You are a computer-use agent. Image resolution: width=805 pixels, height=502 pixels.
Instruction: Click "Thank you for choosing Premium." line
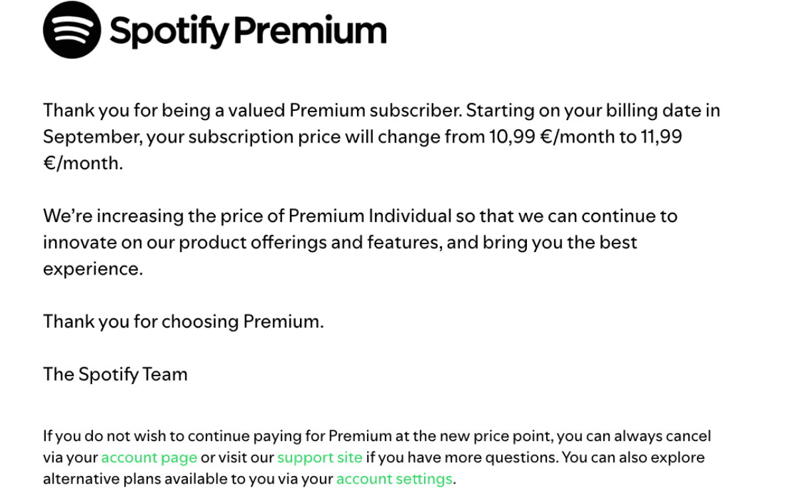183,322
